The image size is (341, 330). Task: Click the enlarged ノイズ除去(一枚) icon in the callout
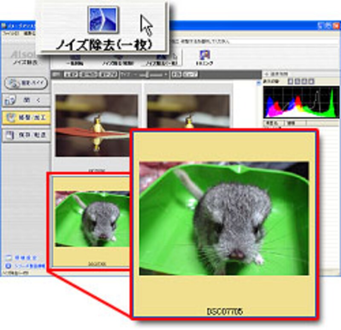[103, 20]
